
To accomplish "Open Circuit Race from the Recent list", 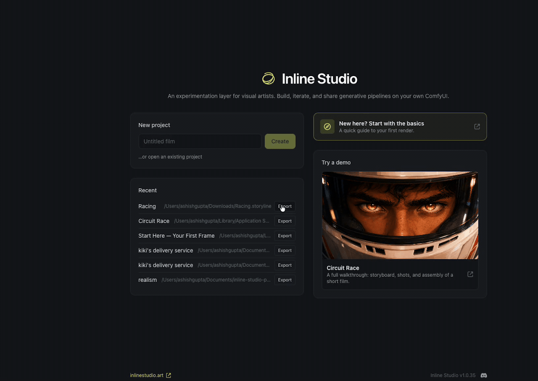I will click(x=154, y=221).
